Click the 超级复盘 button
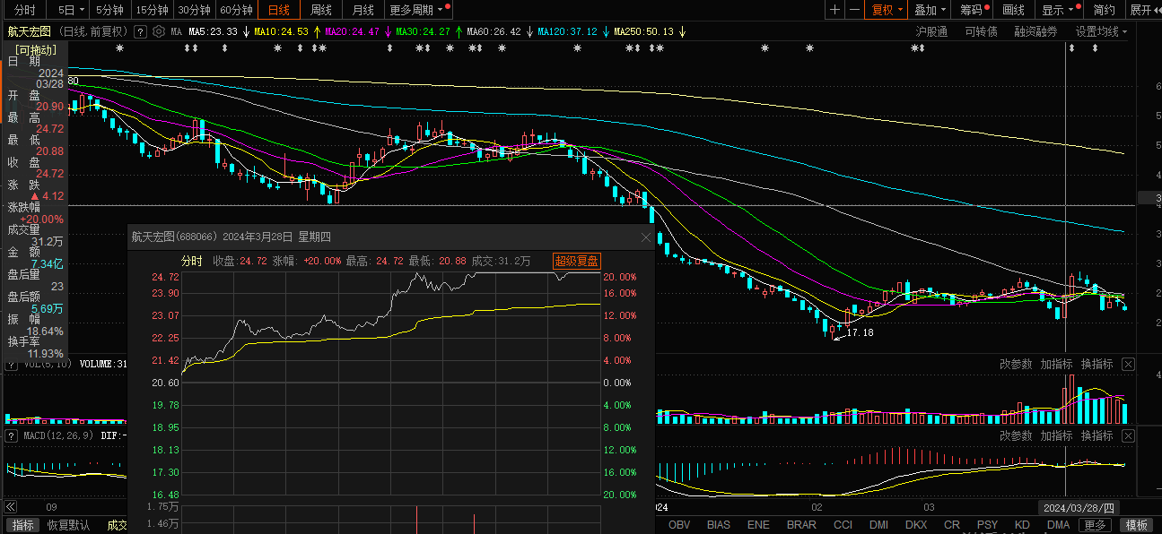Viewport: 1162px width, 534px height. (x=576, y=261)
